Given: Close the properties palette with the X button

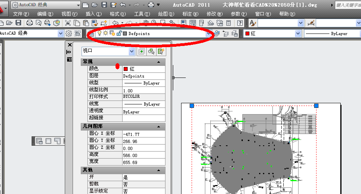Looking at the screenshot, I should pos(69,45).
